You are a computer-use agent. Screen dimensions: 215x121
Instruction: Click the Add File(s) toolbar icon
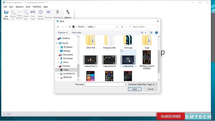(6, 15)
